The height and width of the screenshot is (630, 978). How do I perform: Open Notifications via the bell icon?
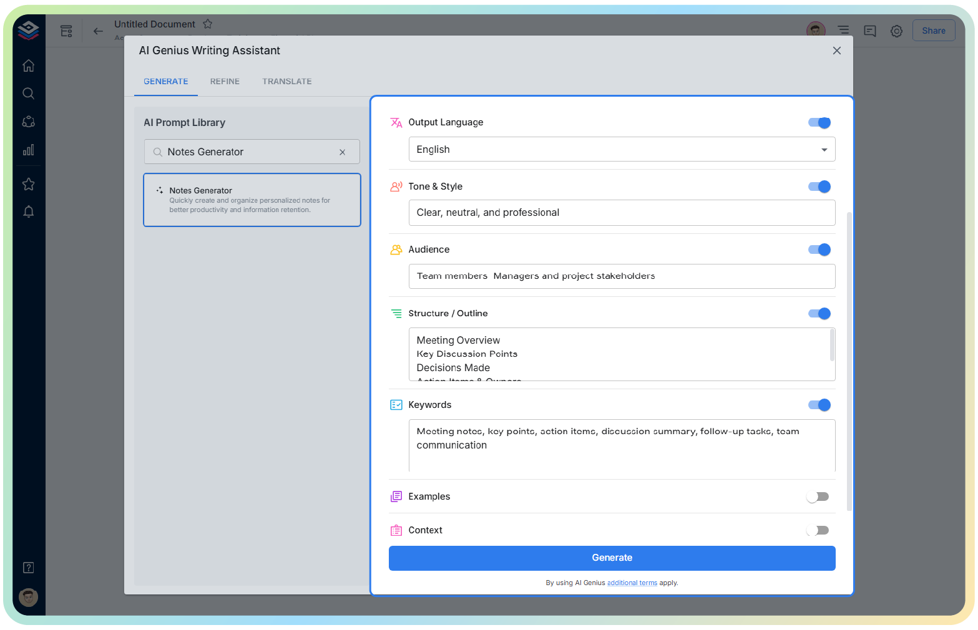tap(28, 211)
